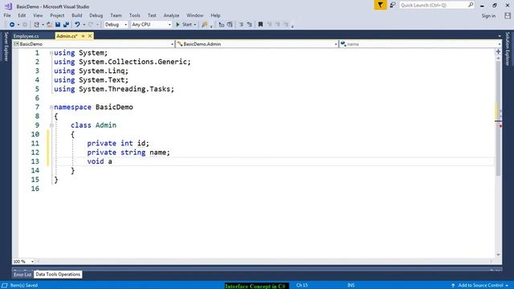The width and height of the screenshot is (514, 289).
Task: Click the Find in Files toolbar icon
Action: click(x=205, y=25)
